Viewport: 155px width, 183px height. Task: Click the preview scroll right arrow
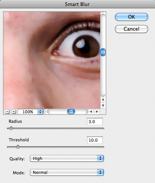tap(97, 112)
